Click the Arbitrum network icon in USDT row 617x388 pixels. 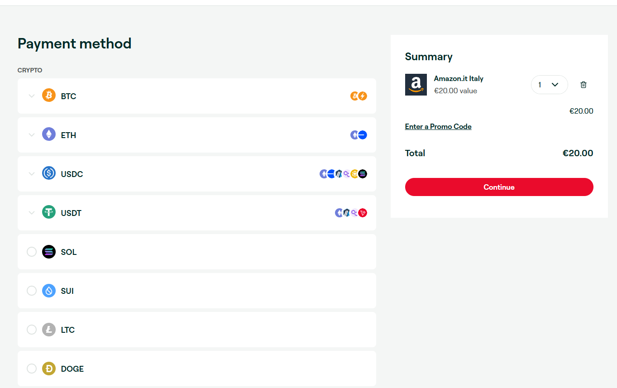[x=347, y=213]
